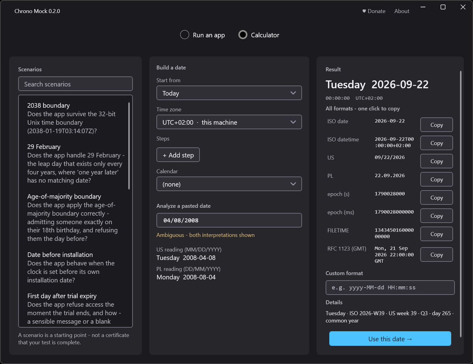Viewport: 473px width, 364px height.
Task: Click the Calendar dropdown chevron
Action: pyautogui.click(x=293, y=184)
